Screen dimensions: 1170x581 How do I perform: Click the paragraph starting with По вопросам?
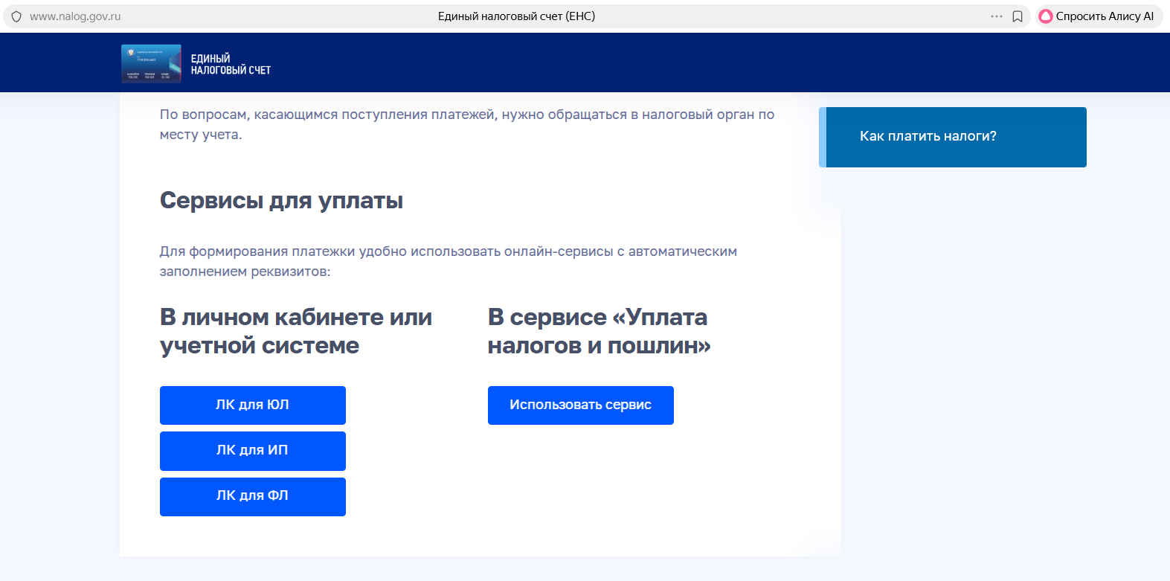[x=466, y=124]
